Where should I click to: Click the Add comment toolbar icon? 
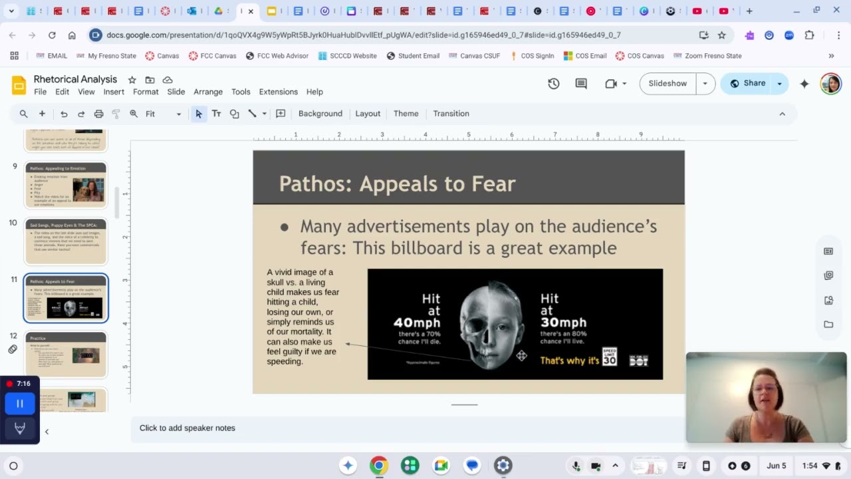click(281, 114)
